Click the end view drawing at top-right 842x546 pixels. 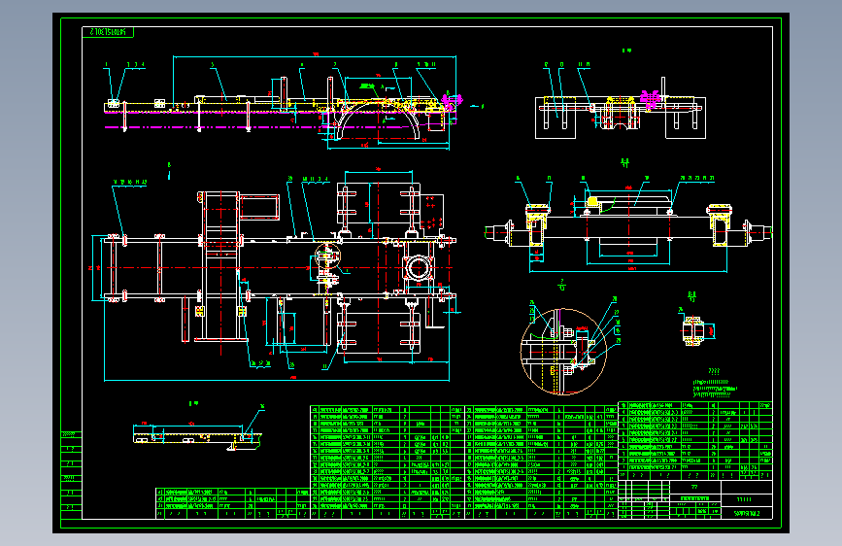click(x=621, y=109)
